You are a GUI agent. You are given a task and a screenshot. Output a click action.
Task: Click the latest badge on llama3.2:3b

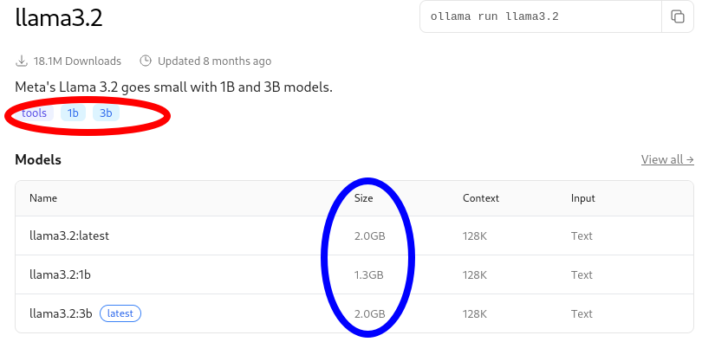[x=120, y=313]
